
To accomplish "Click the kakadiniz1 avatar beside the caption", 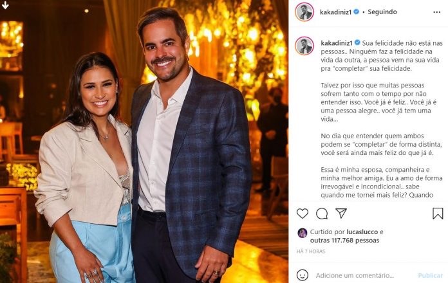I will click(304, 46).
